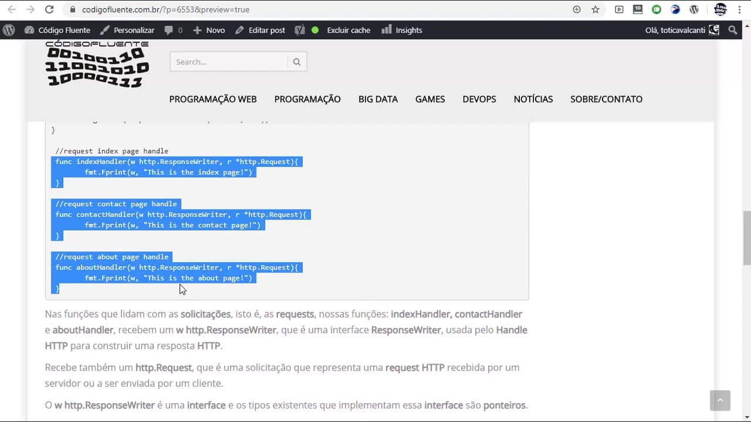The width and height of the screenshot is (751, 422).
Task: Click Editar post in the admin bar
Action: (x=260, y=30)
